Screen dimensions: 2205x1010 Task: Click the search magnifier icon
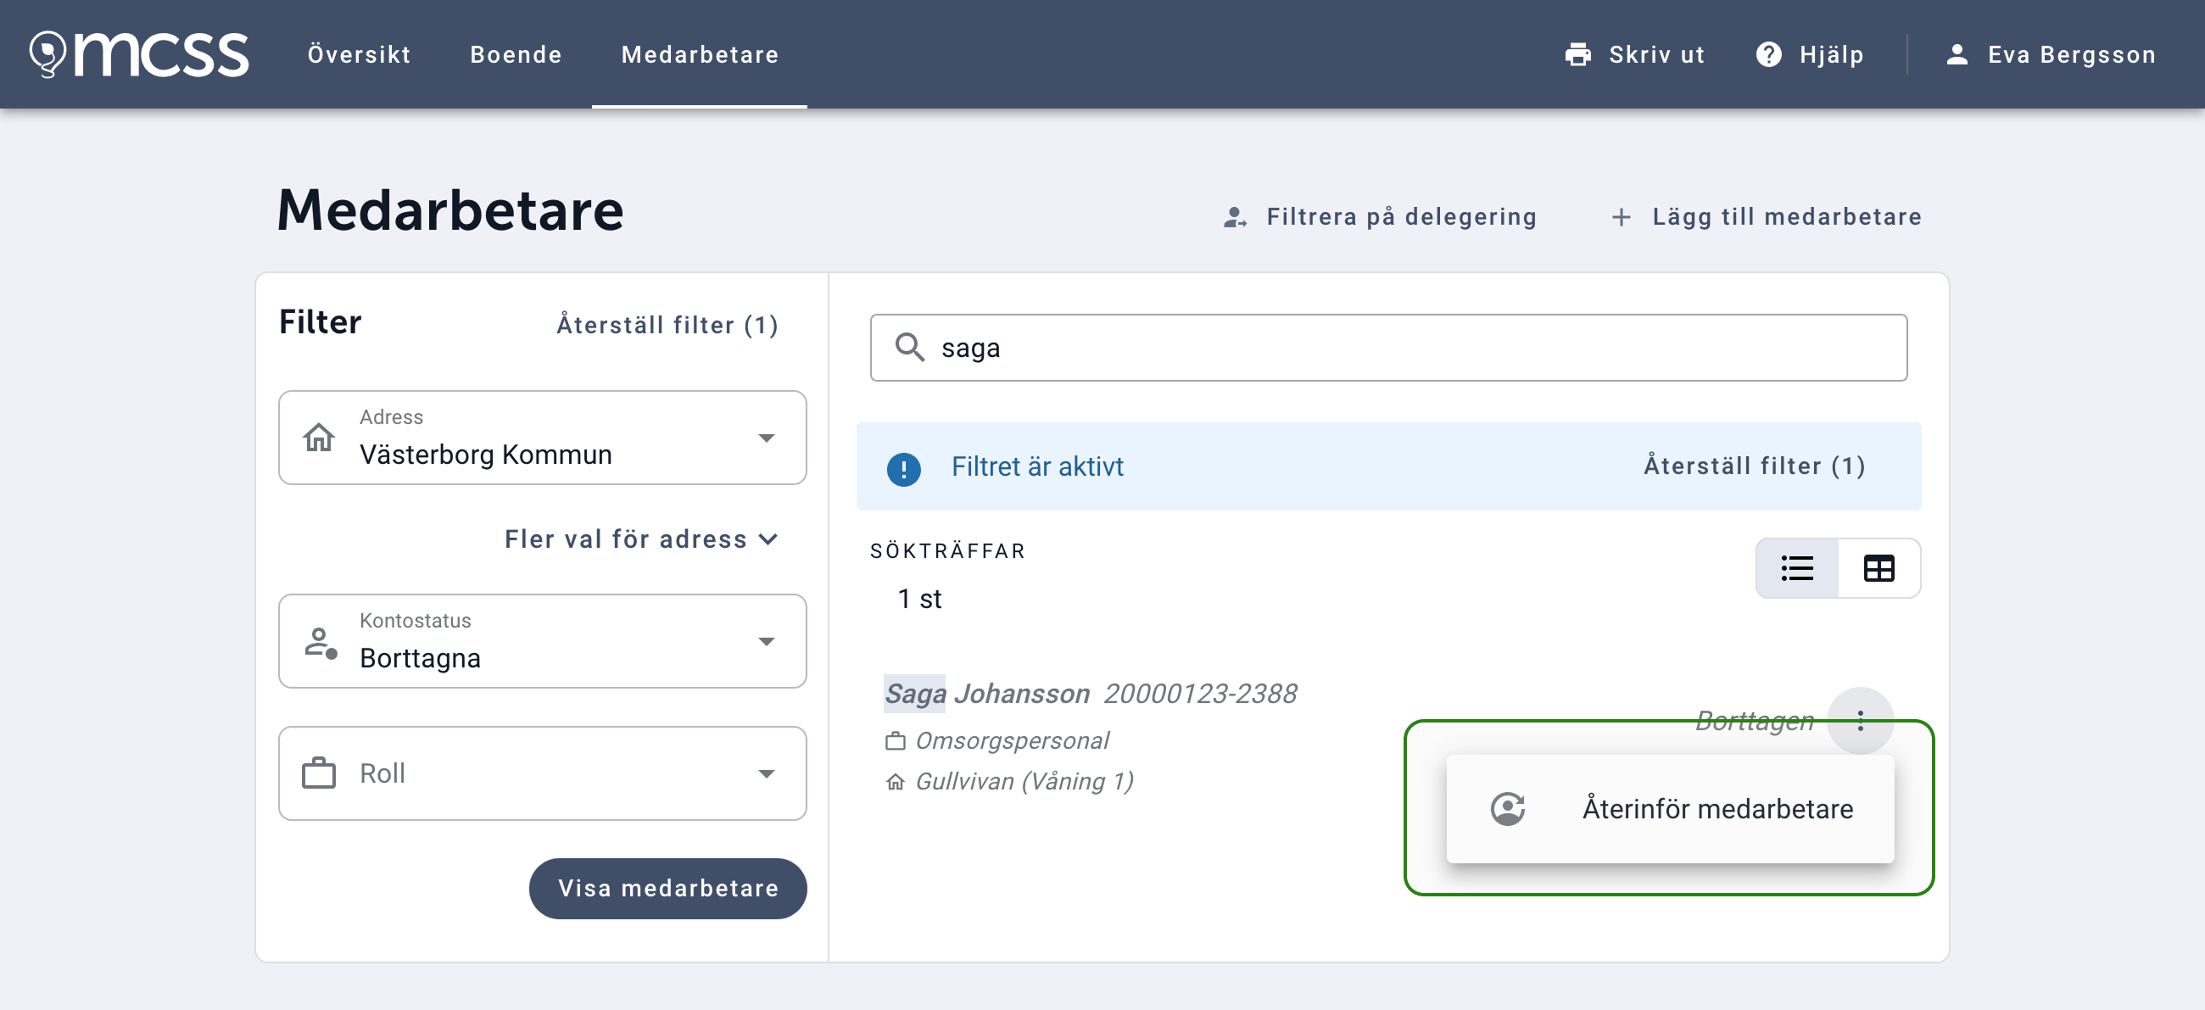(x=909, y=348)
